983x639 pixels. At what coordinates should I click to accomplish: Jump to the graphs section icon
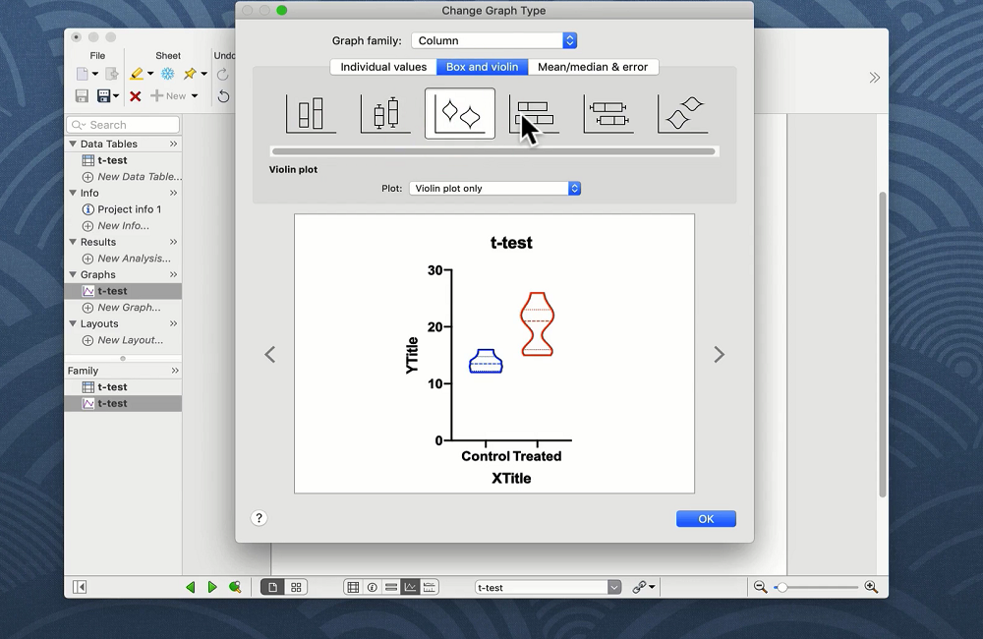(x=410, y=587)
